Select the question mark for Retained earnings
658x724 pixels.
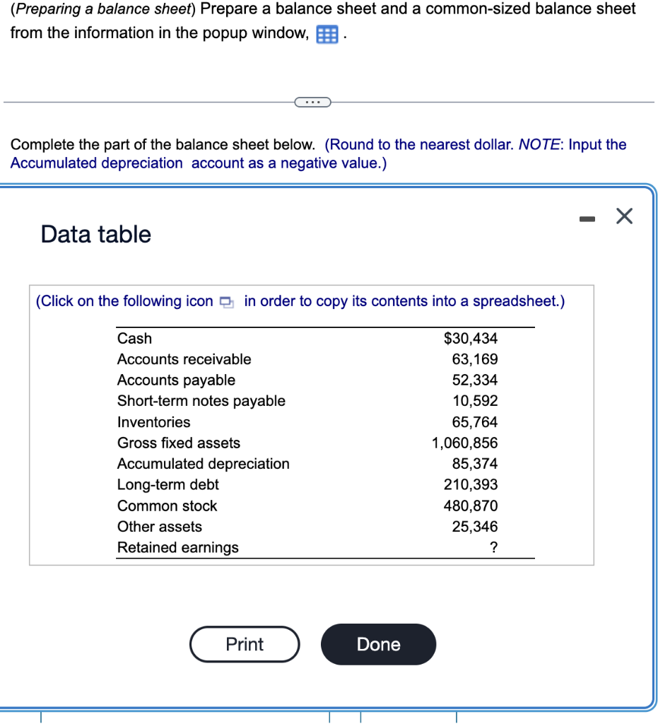point(493,547)
